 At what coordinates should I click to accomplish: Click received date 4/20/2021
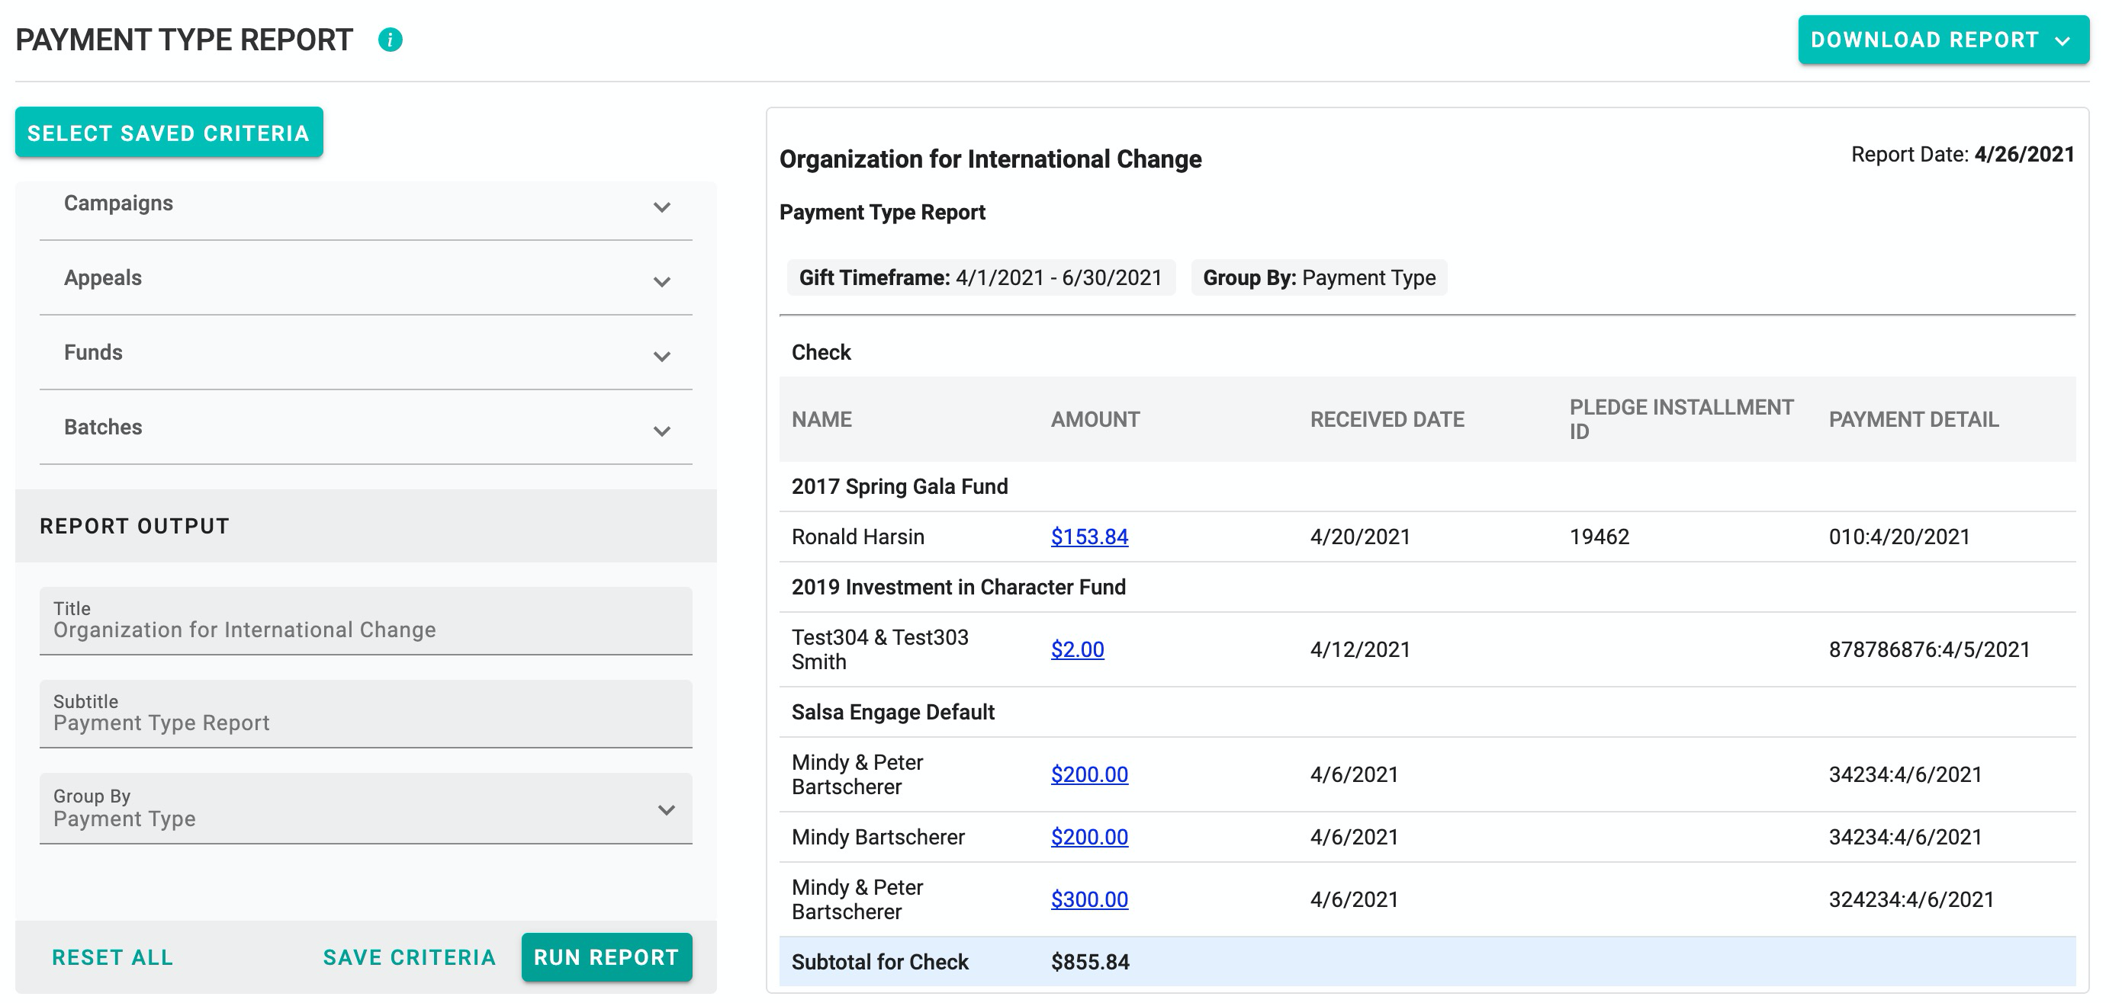(1360, 537)
